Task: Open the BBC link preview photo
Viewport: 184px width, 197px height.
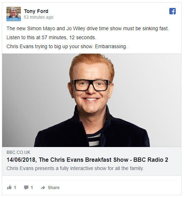Action: pyautogui.click(x=92, y=100)
